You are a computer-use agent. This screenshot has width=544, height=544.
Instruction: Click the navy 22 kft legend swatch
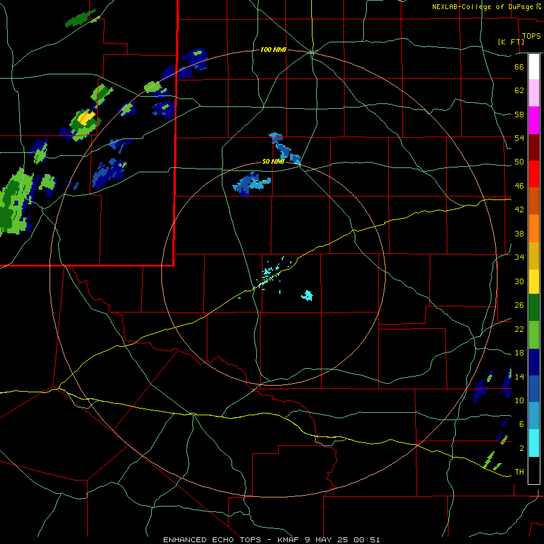click(x=534, y=362)
